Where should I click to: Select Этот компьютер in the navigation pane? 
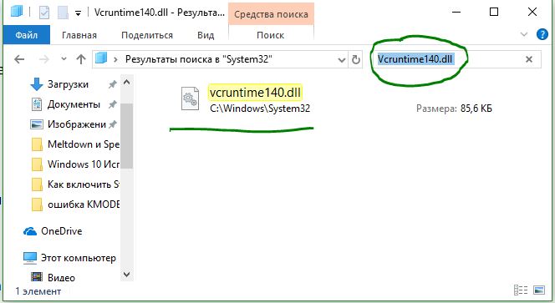point(79,258)
